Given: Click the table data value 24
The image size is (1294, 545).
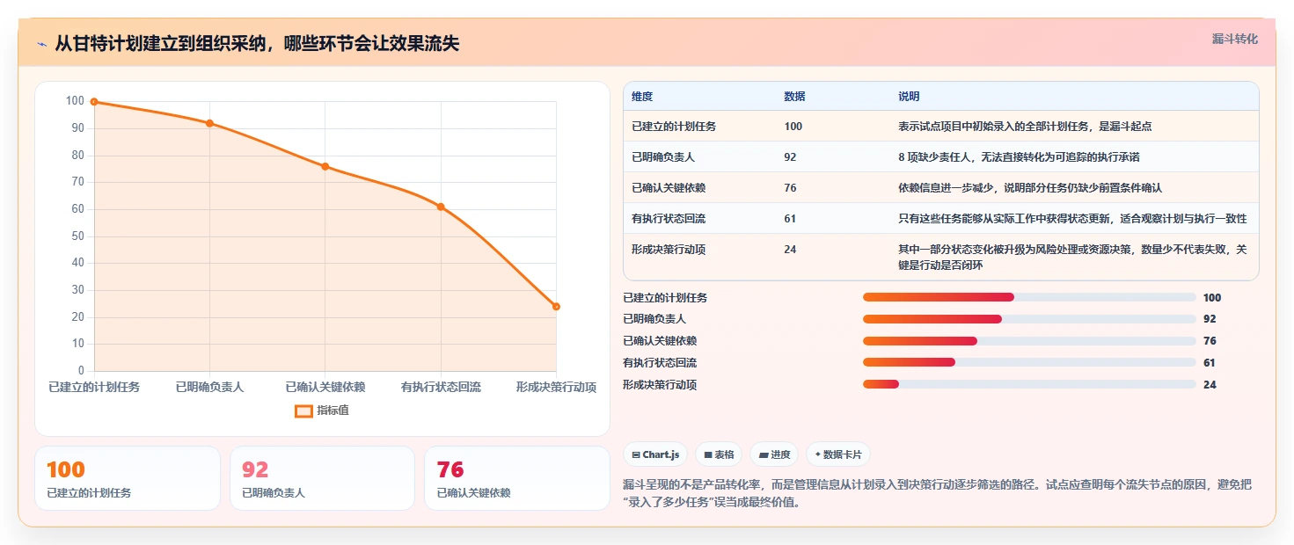Looking at the screenshot, I should coord(790,250).
